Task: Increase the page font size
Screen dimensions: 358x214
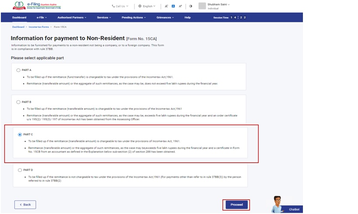Action: click(x=180, y=6)
